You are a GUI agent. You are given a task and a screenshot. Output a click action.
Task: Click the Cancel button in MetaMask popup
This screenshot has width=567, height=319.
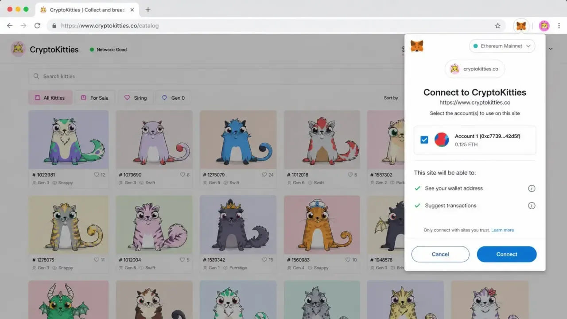(x=440, y=254)
